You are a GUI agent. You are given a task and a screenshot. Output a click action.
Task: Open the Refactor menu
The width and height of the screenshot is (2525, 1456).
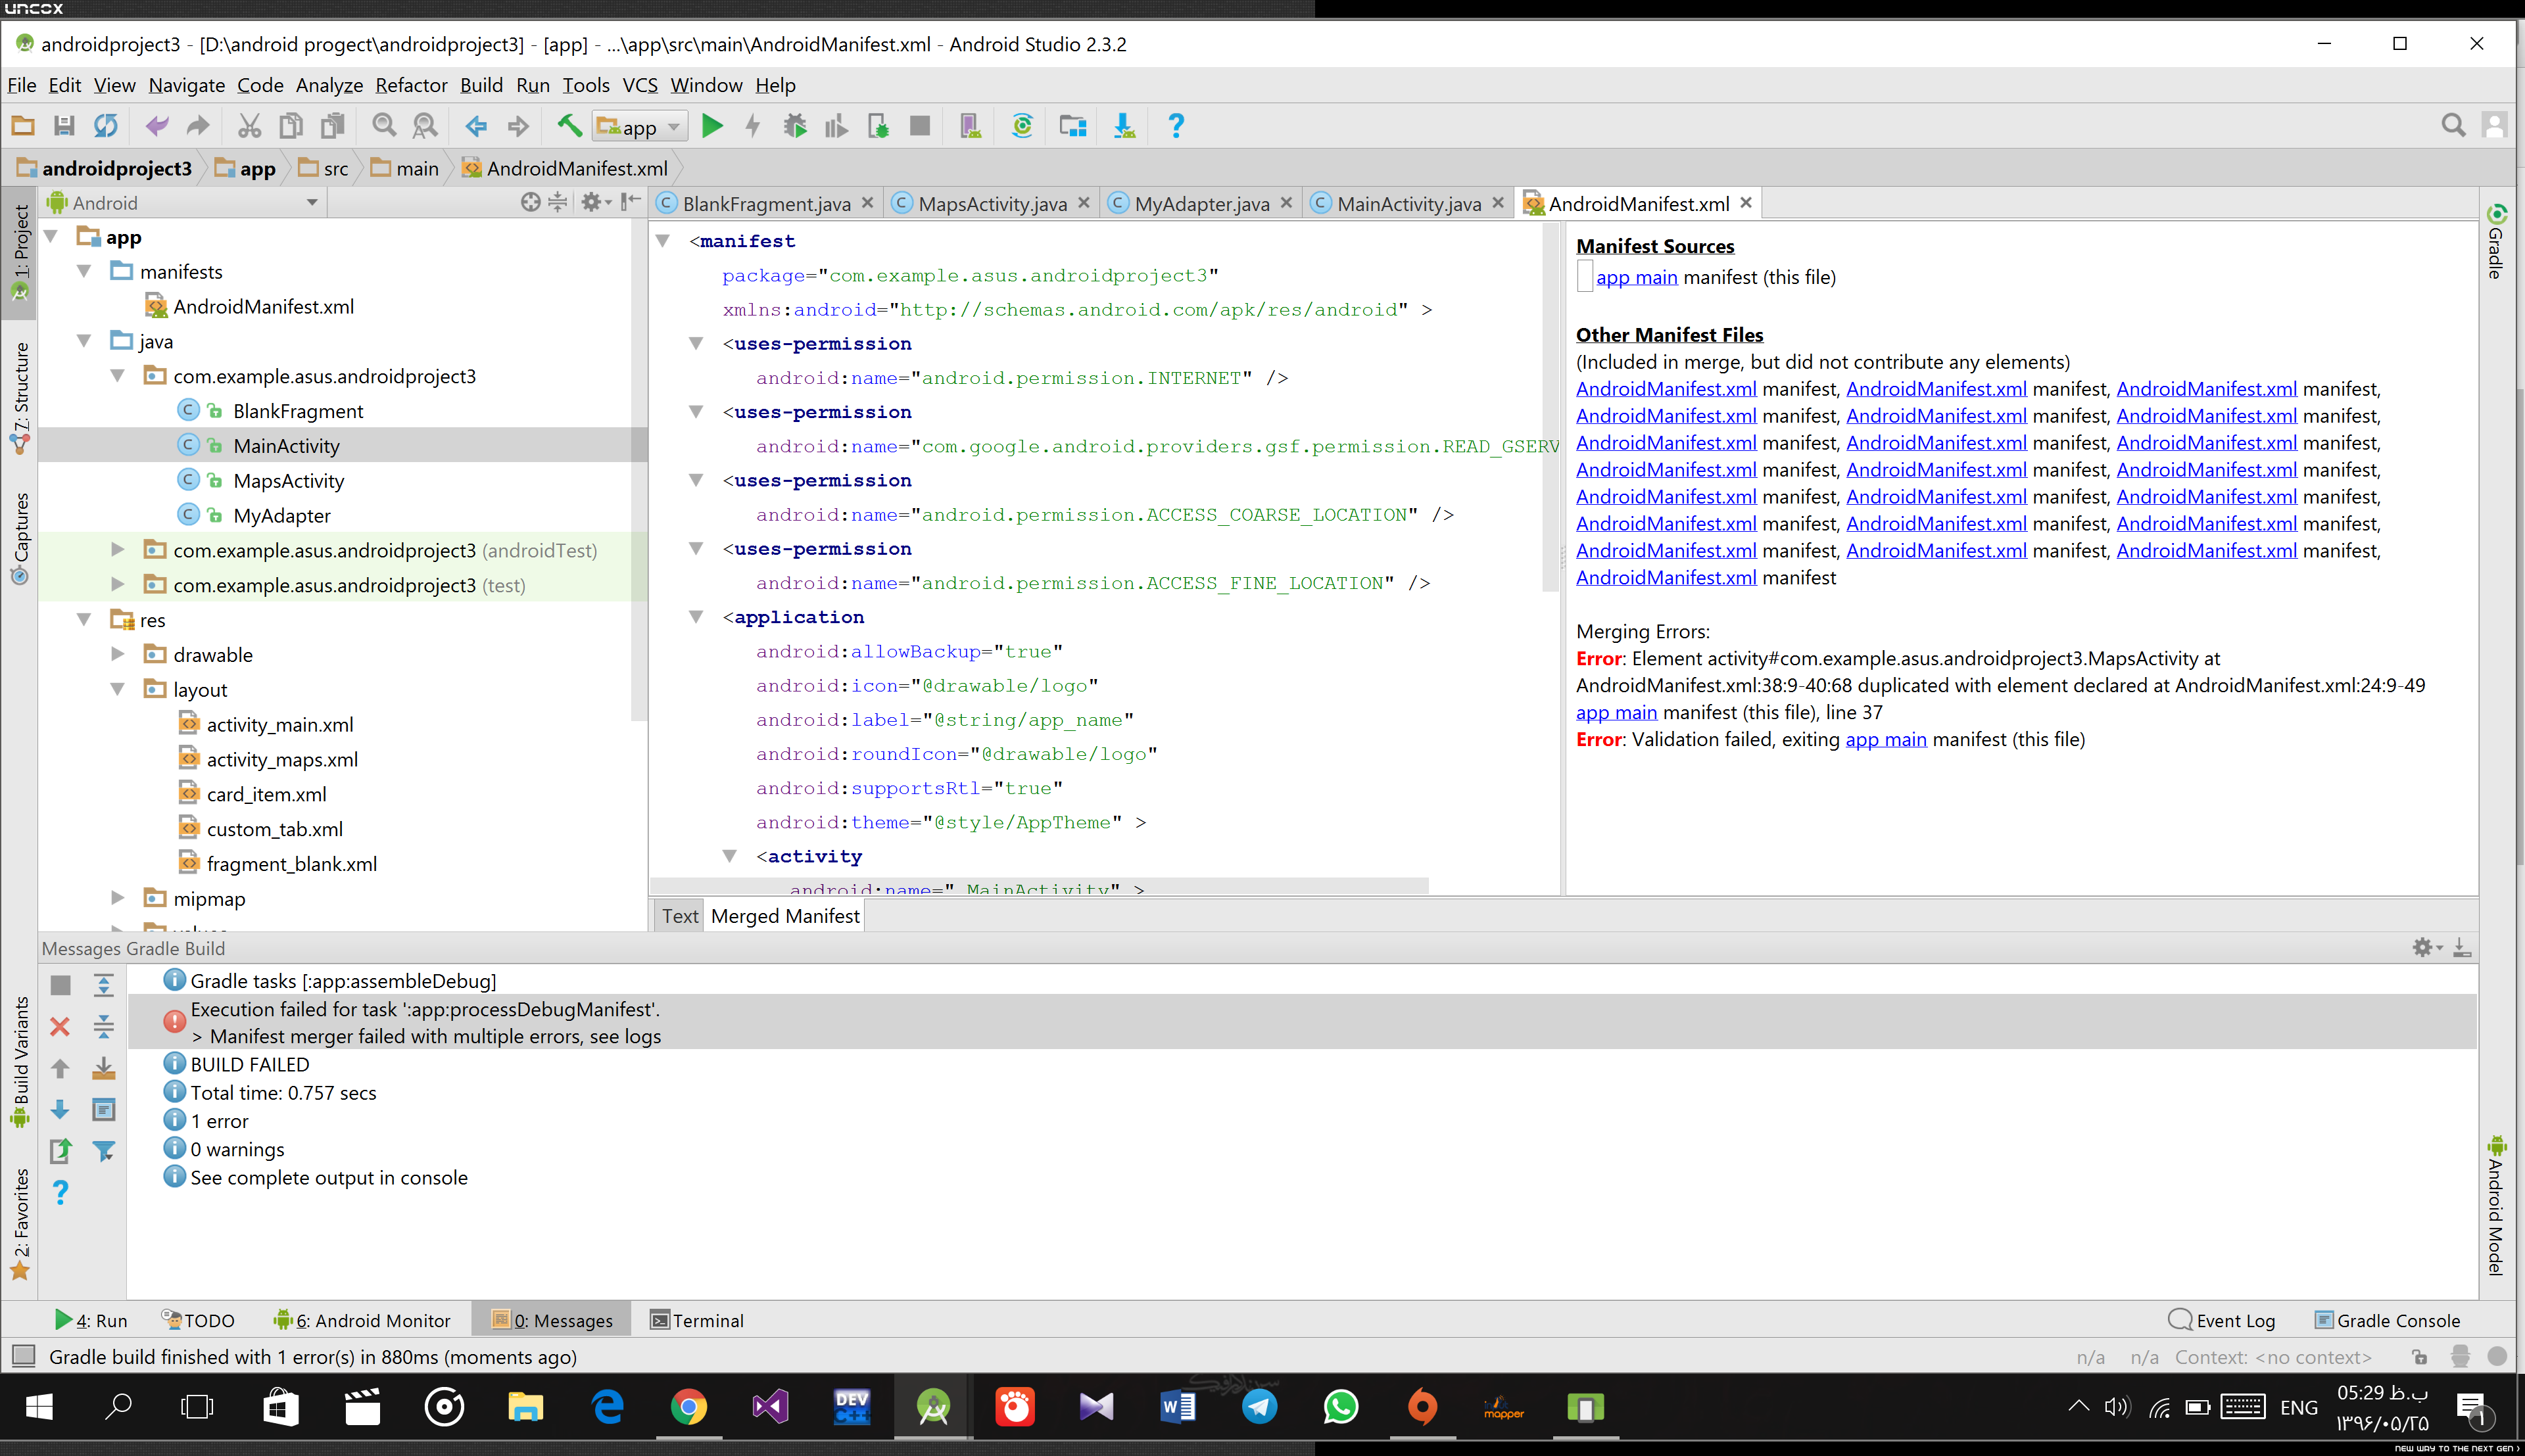coord(411,85)
